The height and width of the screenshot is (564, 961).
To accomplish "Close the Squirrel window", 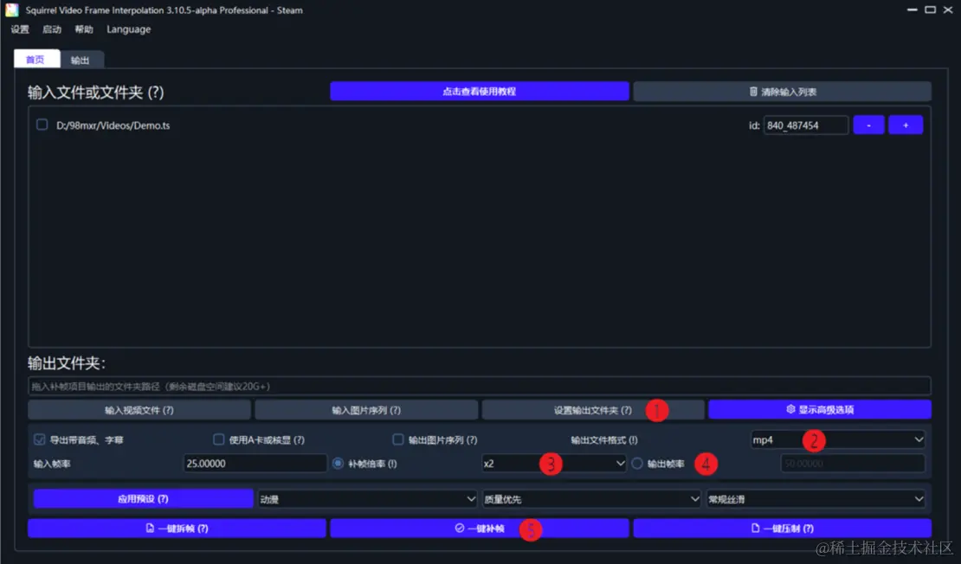I will tap(947, 10).
